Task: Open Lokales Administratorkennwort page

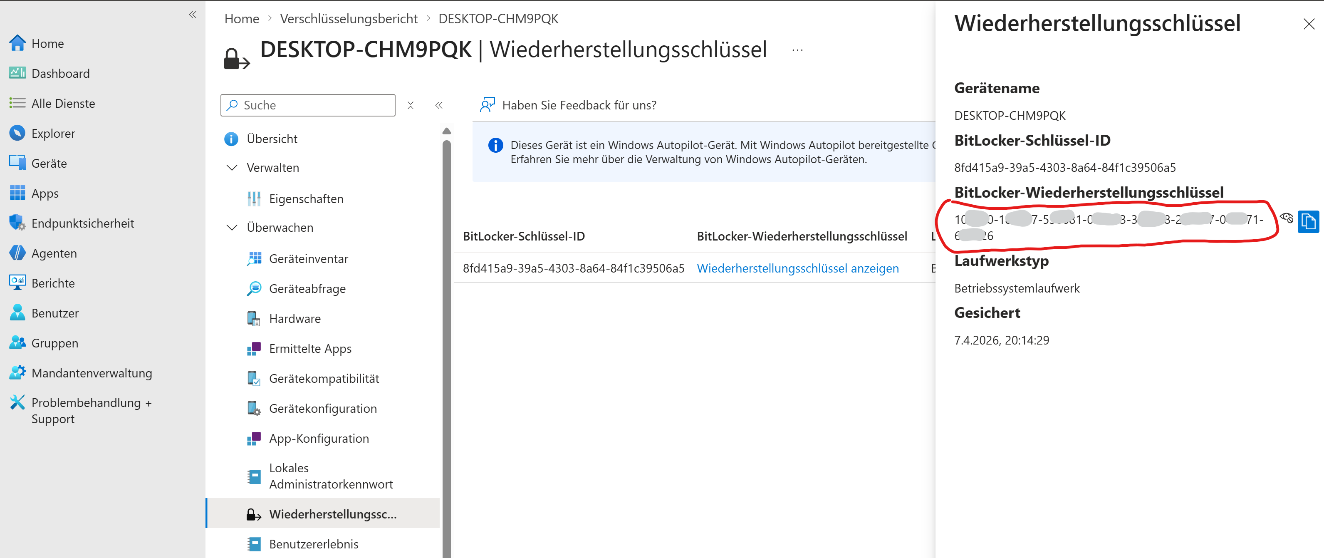Action: click(331, 476)
